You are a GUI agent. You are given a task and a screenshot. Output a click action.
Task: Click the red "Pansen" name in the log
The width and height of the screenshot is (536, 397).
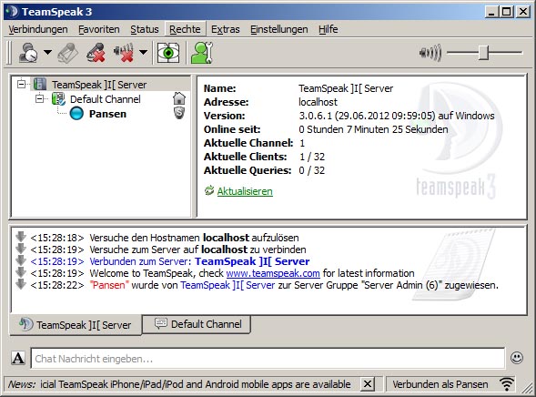109,285
